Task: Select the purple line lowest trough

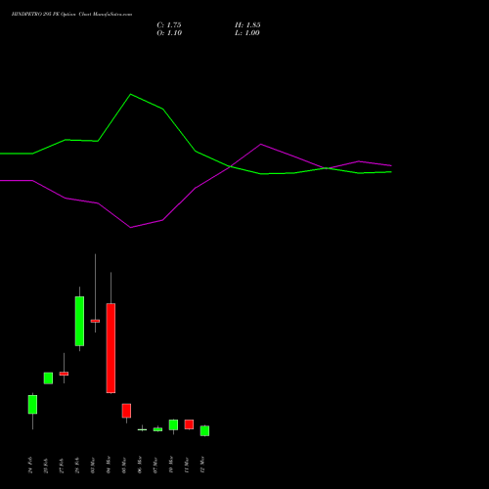Action: 131,228
